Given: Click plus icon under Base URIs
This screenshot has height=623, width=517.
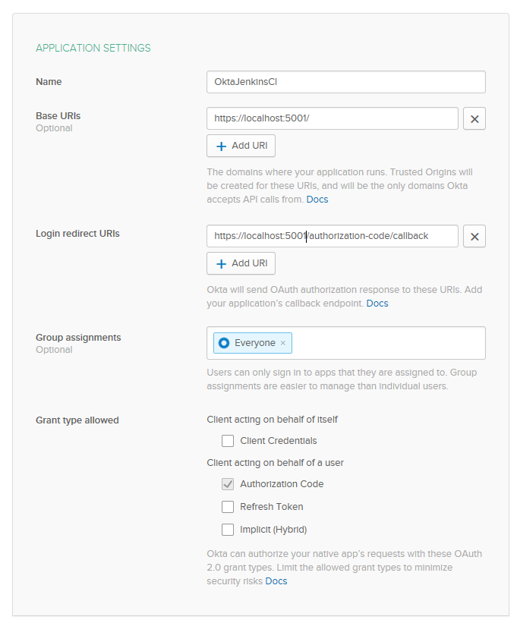Looking at the screenshot, I should click(x=222, y=146).
